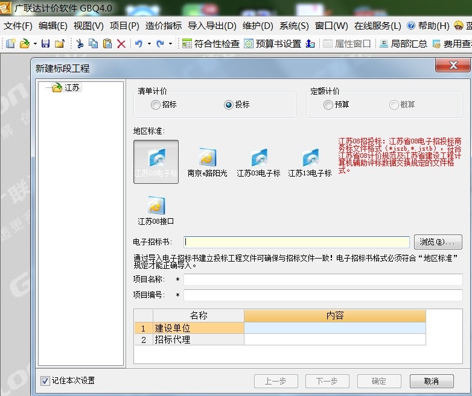Click the Copy icon in toolbar
This screenshot has height=396, width=472.
coord(94,43)
